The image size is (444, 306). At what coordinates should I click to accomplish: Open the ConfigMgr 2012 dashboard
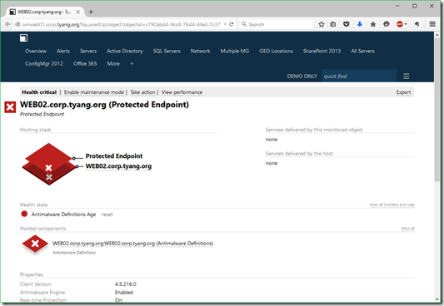(x=44, y=63)
